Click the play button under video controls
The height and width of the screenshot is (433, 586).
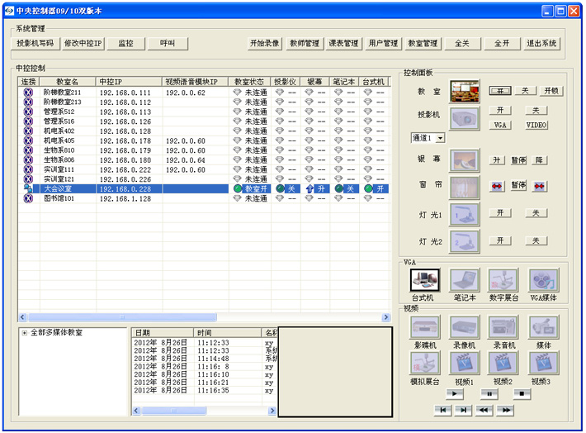(x=456, y=394)
